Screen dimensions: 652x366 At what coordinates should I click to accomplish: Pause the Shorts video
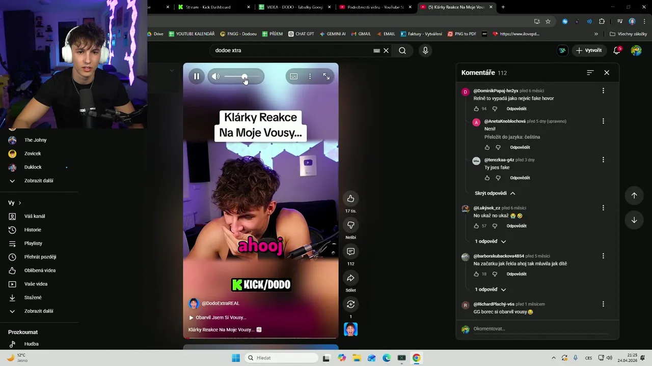pyautogui.click(x=196, y=76)
